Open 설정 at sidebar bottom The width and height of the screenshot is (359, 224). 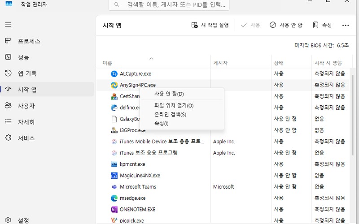(x=47, y=220)
